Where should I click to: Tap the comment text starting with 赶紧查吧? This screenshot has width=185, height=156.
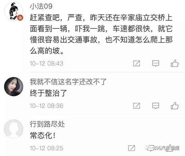point(101,34)
